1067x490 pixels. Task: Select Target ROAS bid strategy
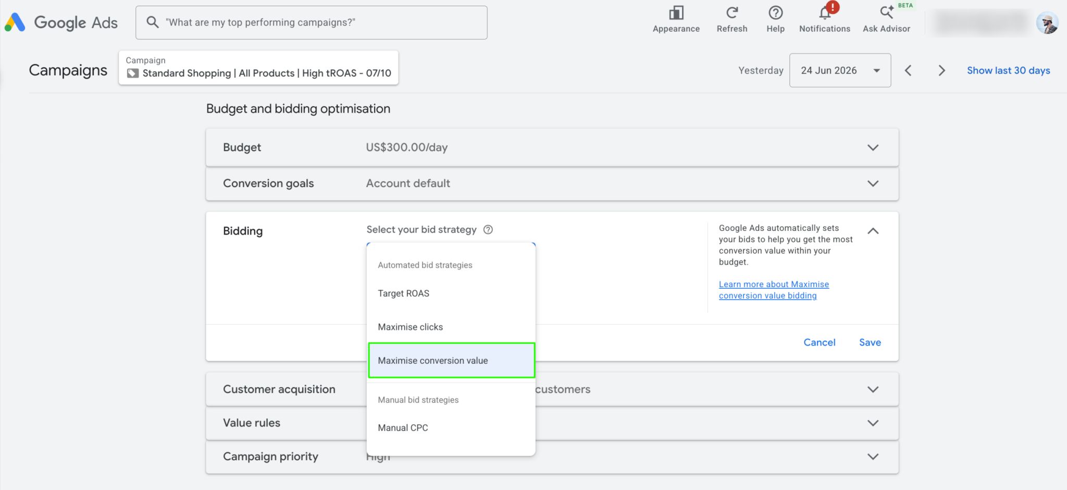tap(451, 293)
